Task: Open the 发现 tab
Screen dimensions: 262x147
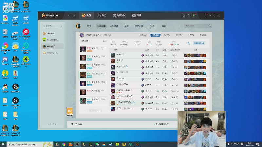Action: (x=152, y=26)
